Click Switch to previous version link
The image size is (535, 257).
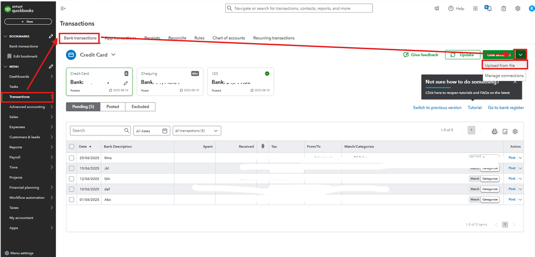tap(437, 108)
